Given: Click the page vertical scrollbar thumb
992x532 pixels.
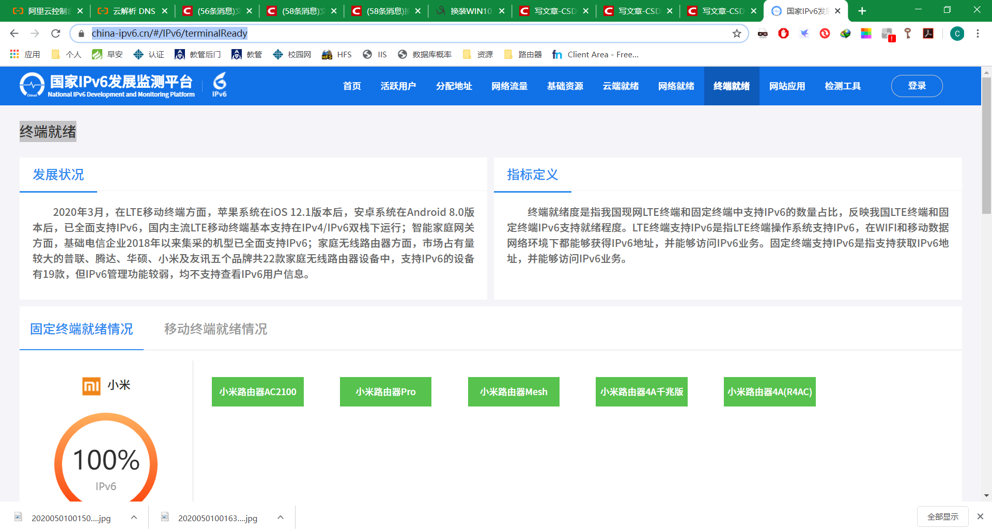Looking at the screenshot, I should [x=986, y=146].
